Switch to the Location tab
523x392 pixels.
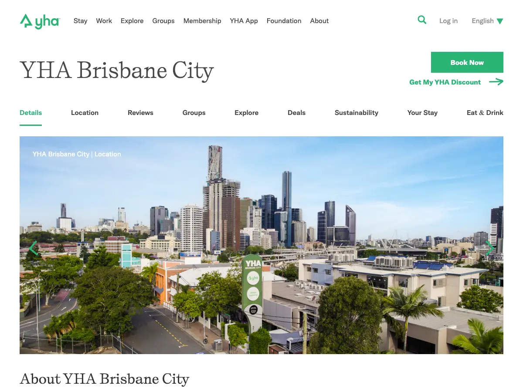(x=85, y=113)
